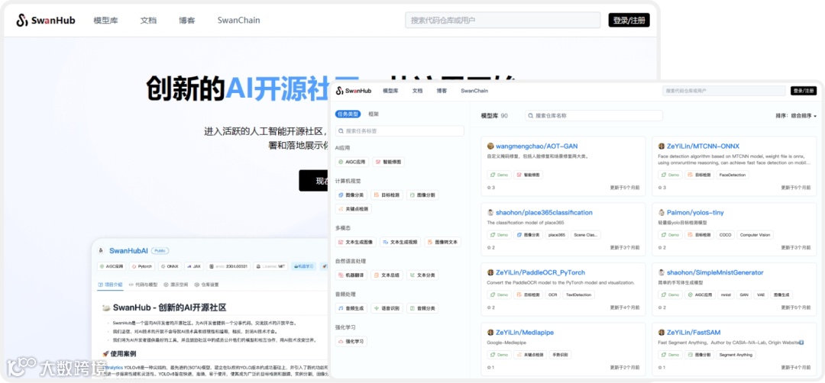
Task: Click the COCO tag on yolos-tiny card
Action: coord(724,235)
